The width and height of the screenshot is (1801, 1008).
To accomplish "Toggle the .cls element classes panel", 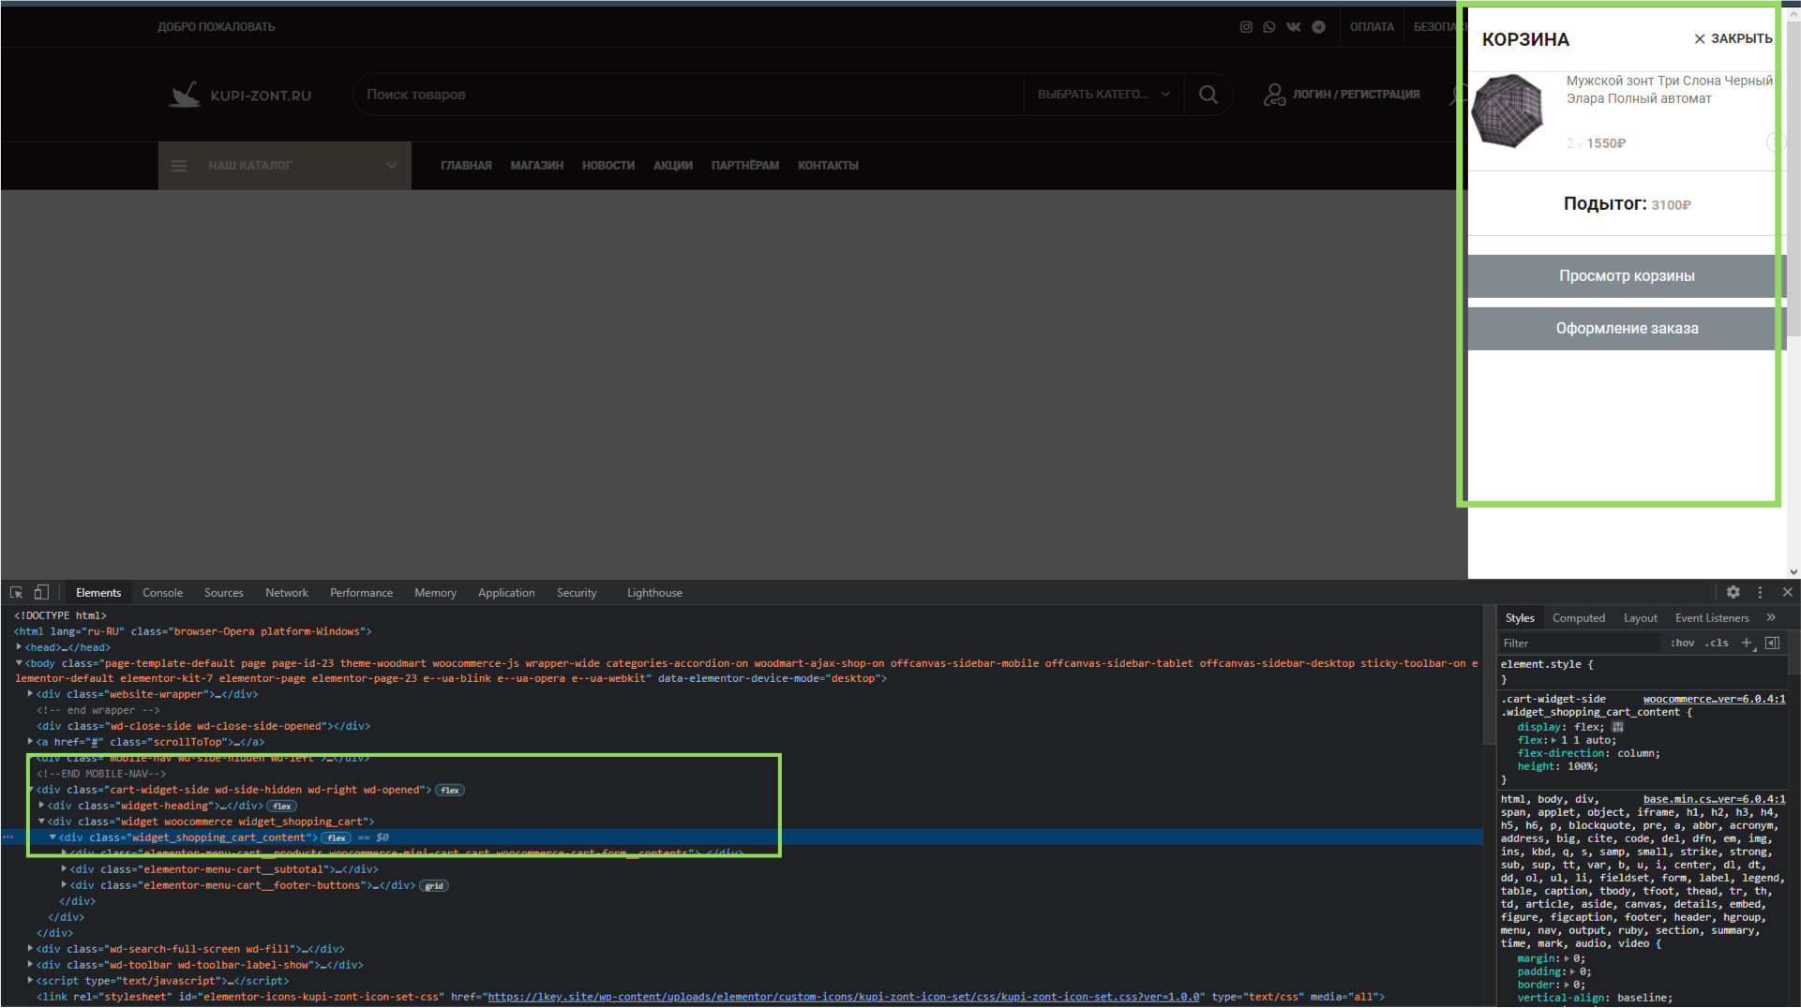I will pos(1717,643).
